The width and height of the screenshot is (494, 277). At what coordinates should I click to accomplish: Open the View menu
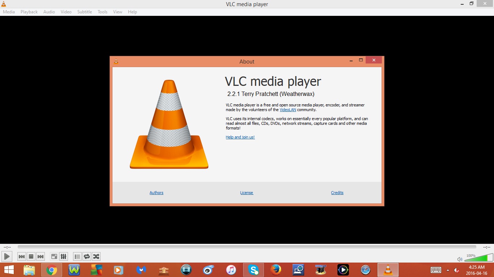coord(118,12)
